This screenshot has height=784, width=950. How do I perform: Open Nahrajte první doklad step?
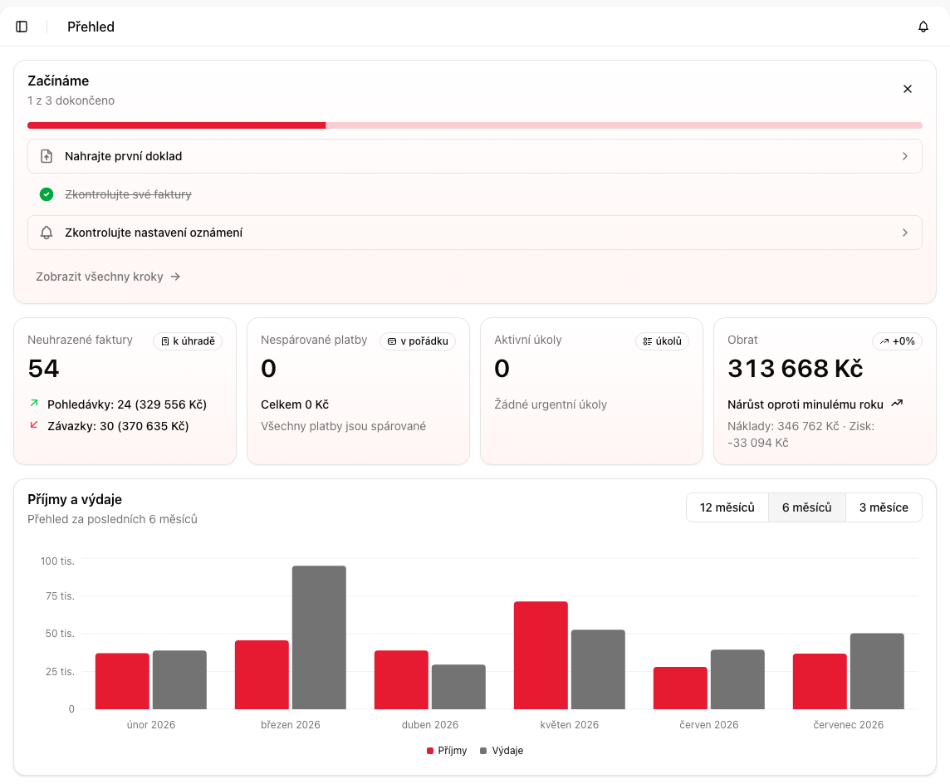click(474, 156)
